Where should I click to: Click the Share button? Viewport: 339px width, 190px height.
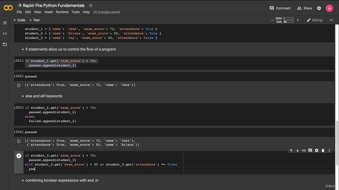(305, 8)
